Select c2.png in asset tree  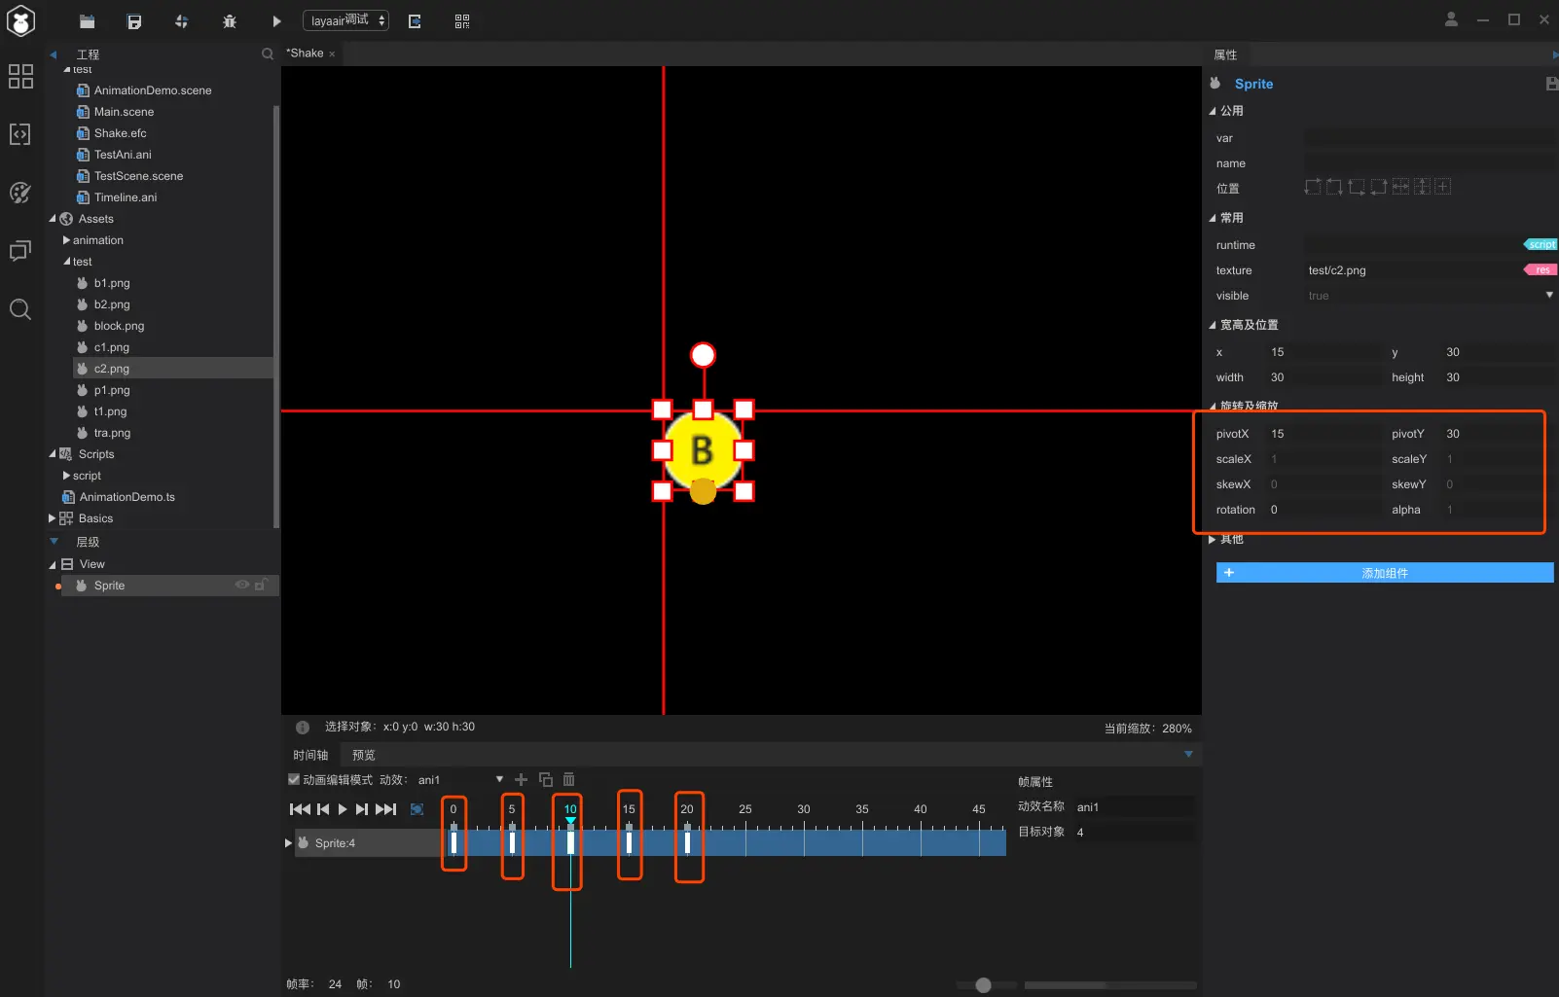pyautogui.click(x=173, y=369)
